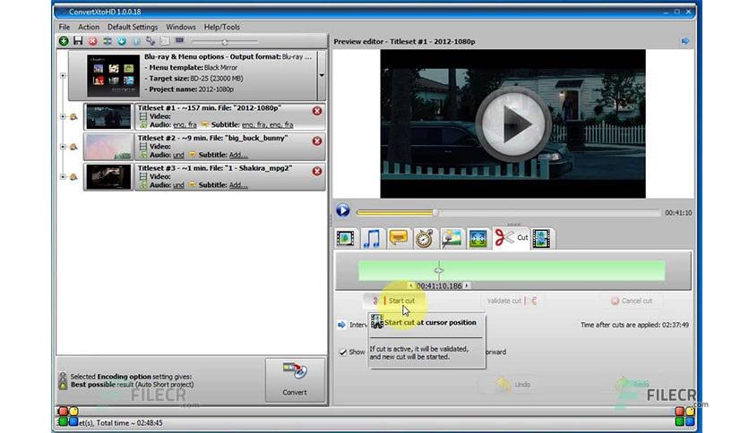Screen dimensions: 749x433
Task: Click the yellow subtitle icon in Titleset #2
Action: coord(192,155)
